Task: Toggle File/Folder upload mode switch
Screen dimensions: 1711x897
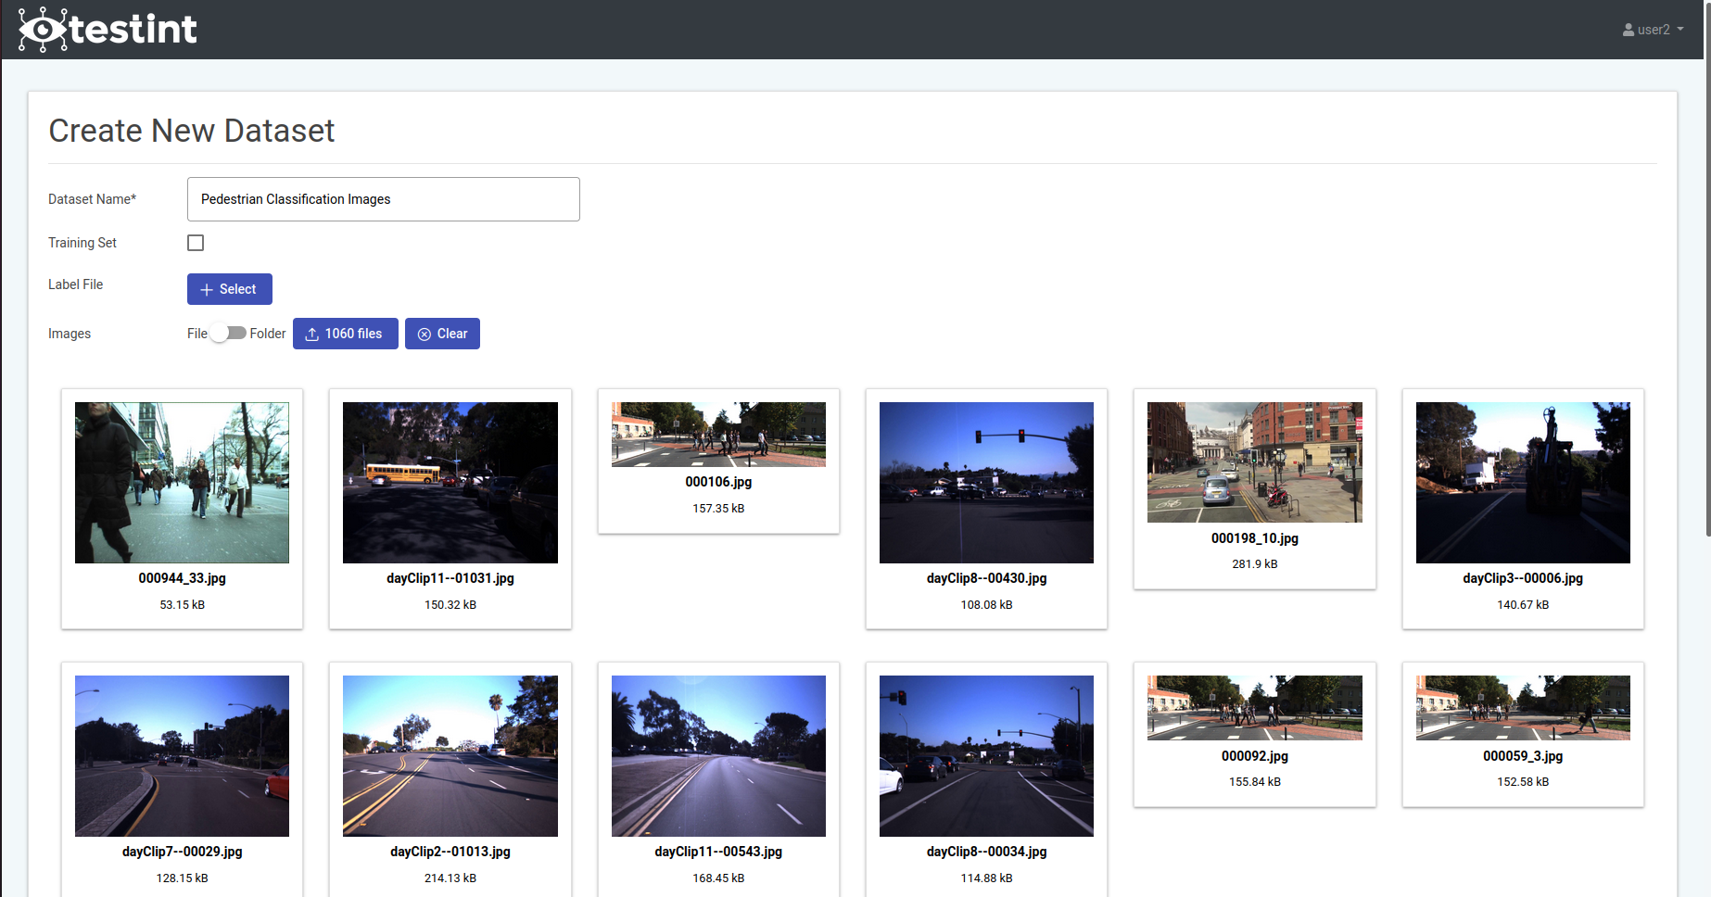Action: (x=228, y=334)
